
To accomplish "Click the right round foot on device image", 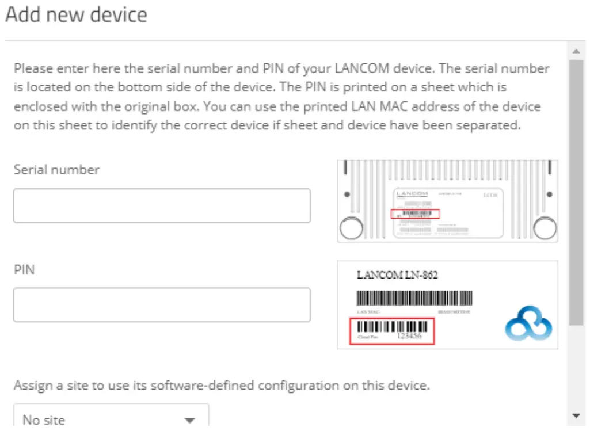I will coord(545,230).
